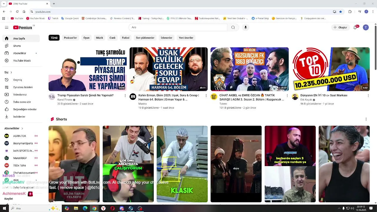Open Abonelikler in the sidebar
Screen dimensions: 377x212
[21, 53]
